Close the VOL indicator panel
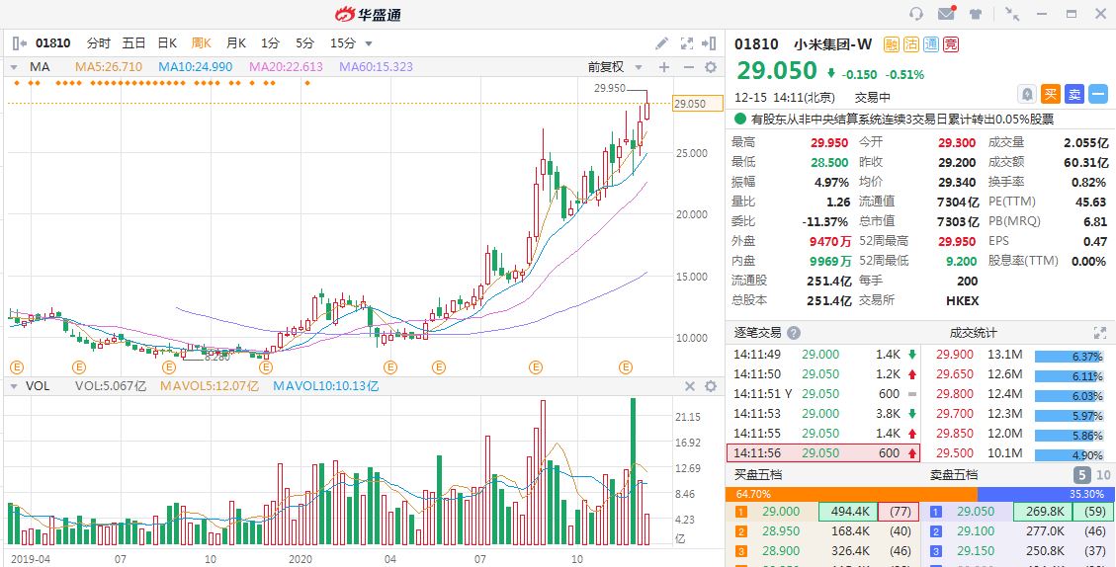The width and height of the screenshot is (1116, 567). click(690, 386)
